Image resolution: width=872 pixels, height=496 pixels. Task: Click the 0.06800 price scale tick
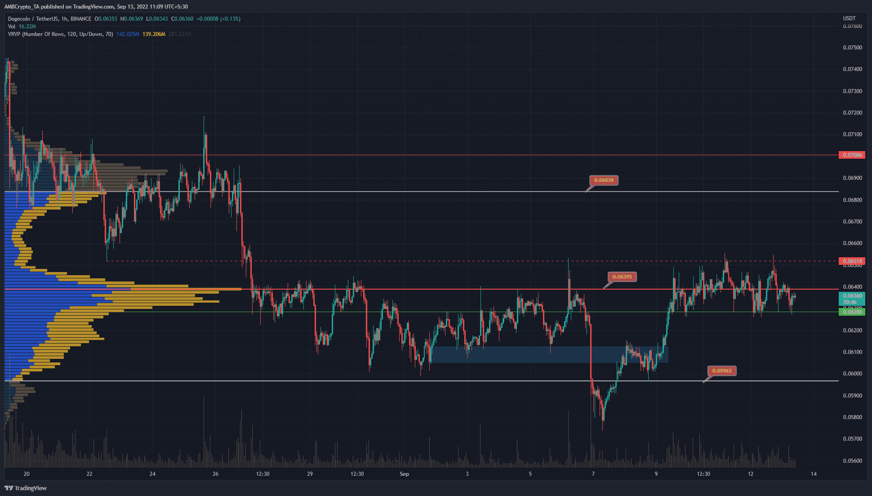pos(852,200)
